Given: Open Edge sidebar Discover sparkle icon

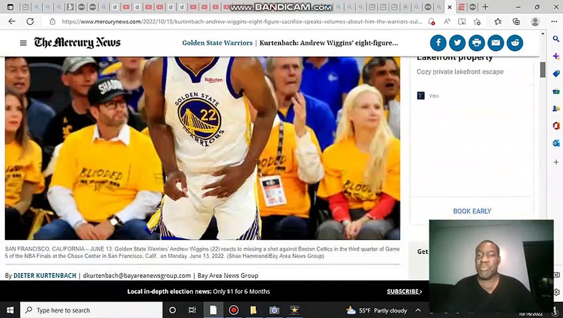Looking at the screenshot, I should tap(556, 56).
